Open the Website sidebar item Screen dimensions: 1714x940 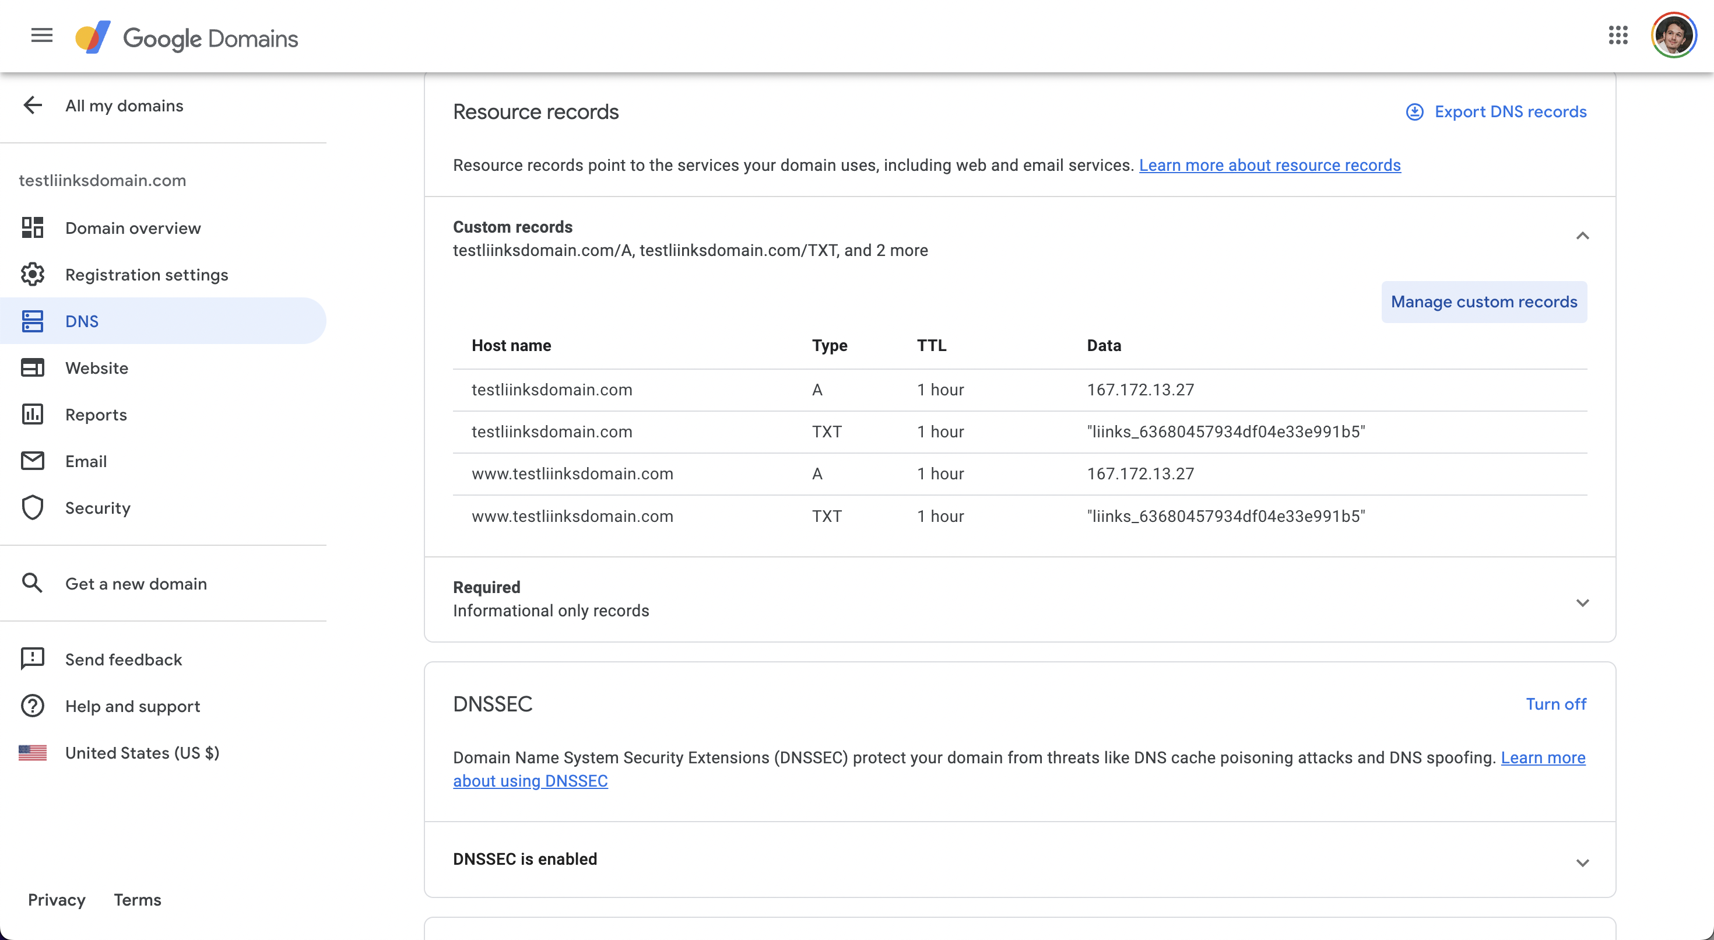96,367
